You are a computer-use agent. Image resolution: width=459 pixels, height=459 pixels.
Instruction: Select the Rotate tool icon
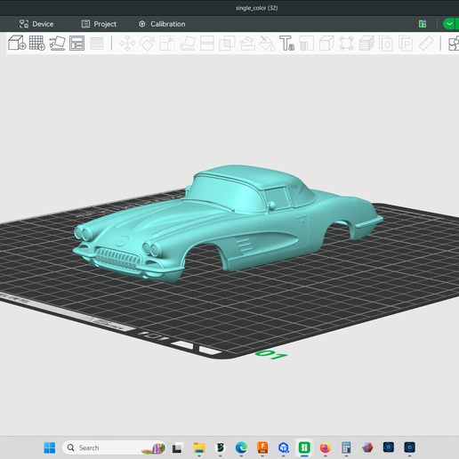click(148, 44)
